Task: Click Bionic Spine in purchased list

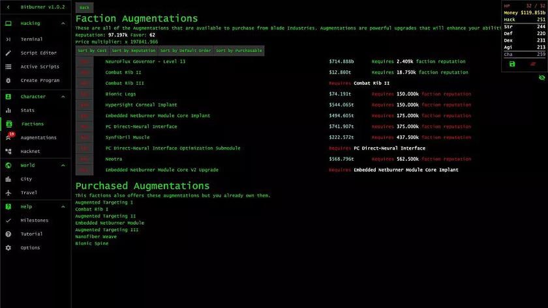Action: click(91, 244)
